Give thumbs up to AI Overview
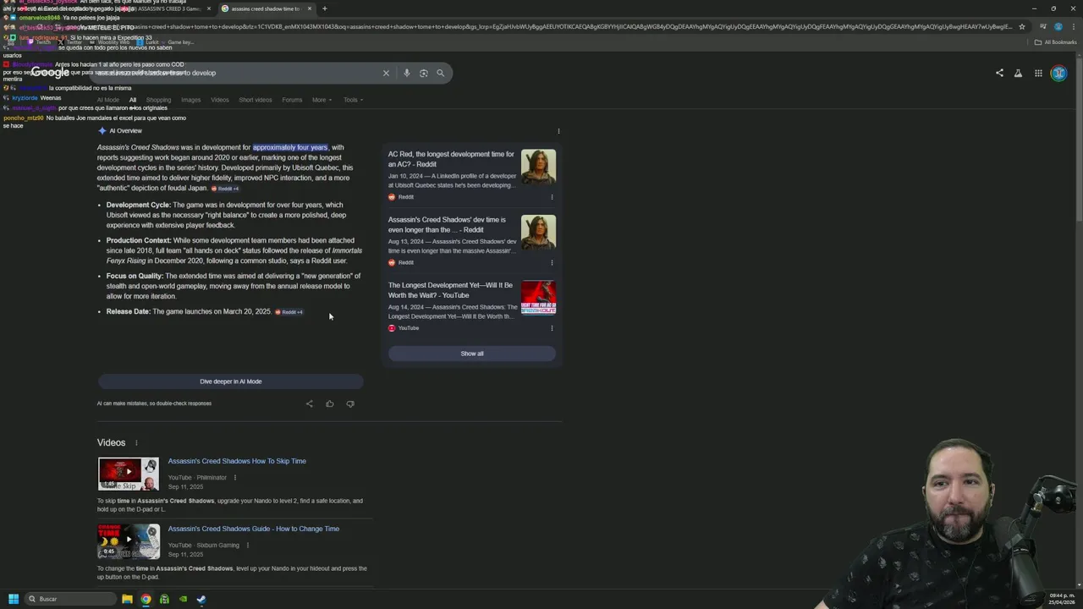The image size is (1083, 609). [x=329, y=403]
